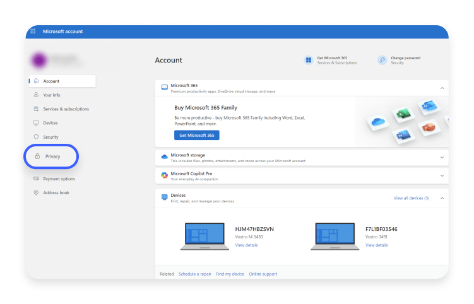
Task: Click Get Microsoft 365 header shortcut text
Action: [x=332, y=58]
